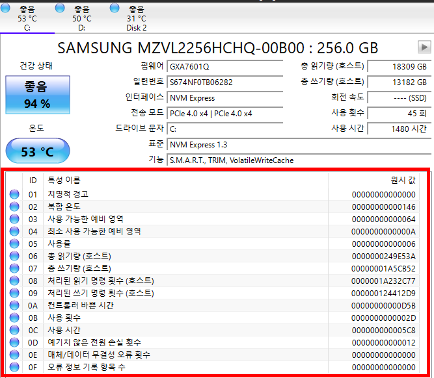Click the raw value 0000000000146
Screen dimensions: 434x378
tap(384, 207)
